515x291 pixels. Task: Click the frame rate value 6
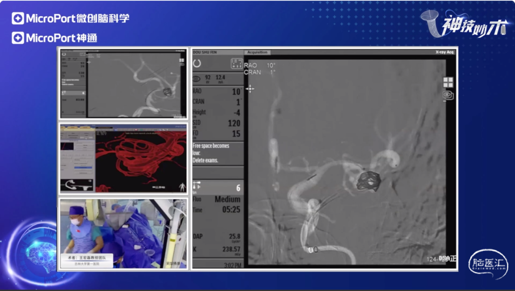[x=238, y=188]
